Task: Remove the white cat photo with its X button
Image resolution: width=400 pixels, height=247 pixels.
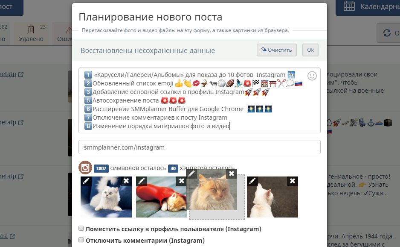Action: [127, 181]
